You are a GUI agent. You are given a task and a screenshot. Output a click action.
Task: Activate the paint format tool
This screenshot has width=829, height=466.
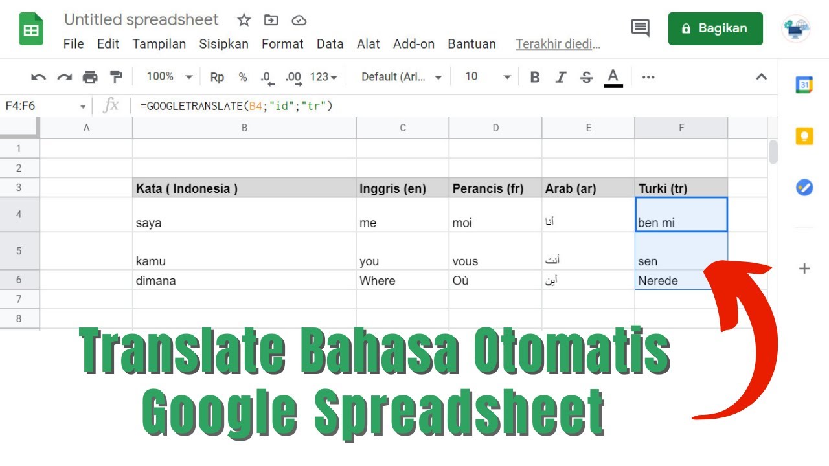[x=116, y=77]
